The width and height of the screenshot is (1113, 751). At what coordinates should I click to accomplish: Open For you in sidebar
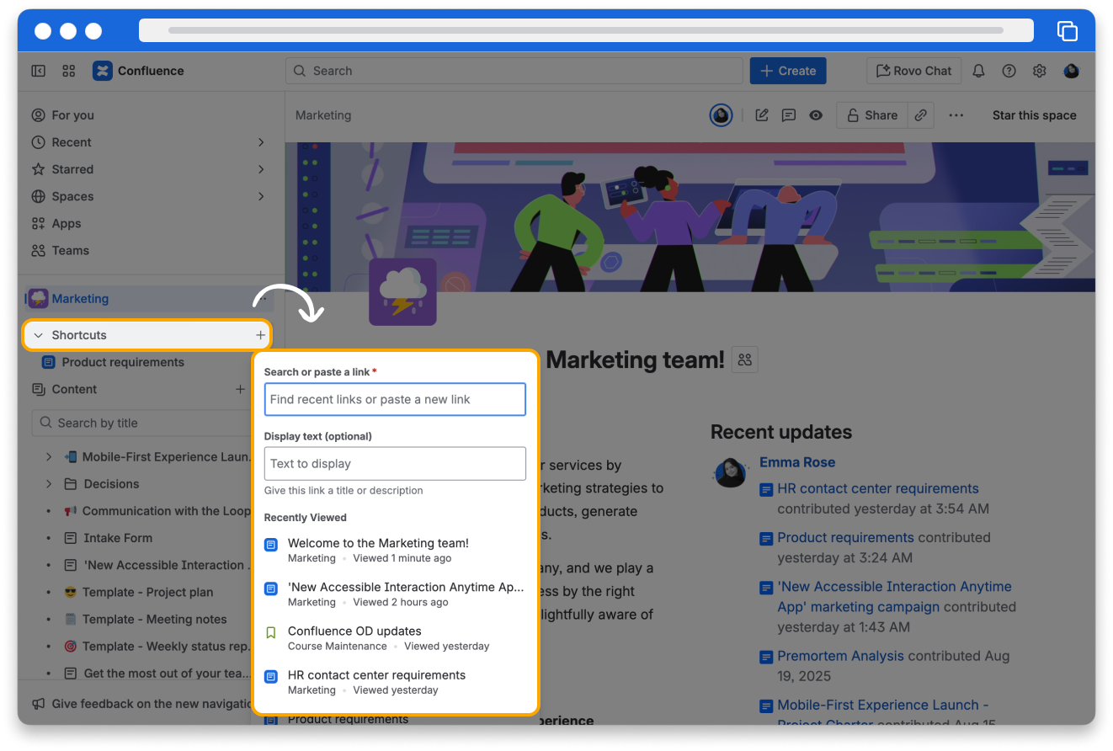[x=72, y=115]
